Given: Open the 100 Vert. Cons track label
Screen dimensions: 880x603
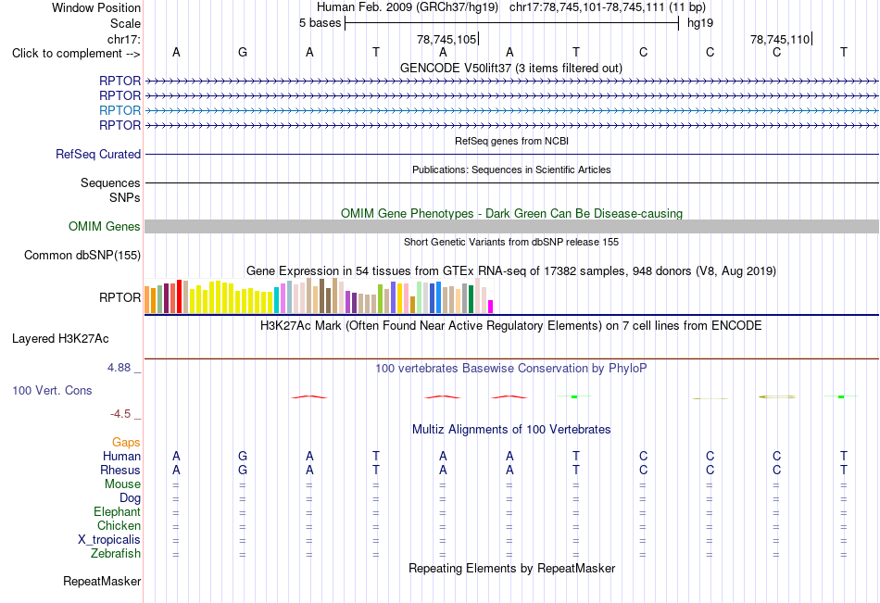Looking at the screenshot, I should 52,390.
